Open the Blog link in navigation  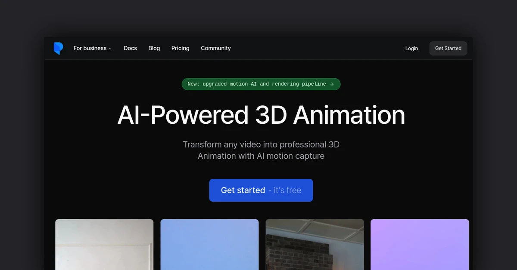(154, 49)
